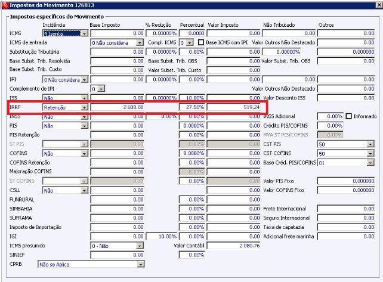Open the Compl. ICMS dropdown
Image resolution: width=383 pixels, height=282 pixels.
click(x=190, y=43)
